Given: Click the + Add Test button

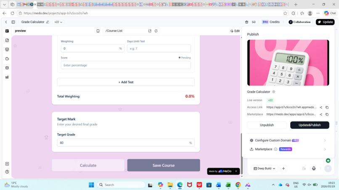Looking at the screenshot, I should coord(126,82).
